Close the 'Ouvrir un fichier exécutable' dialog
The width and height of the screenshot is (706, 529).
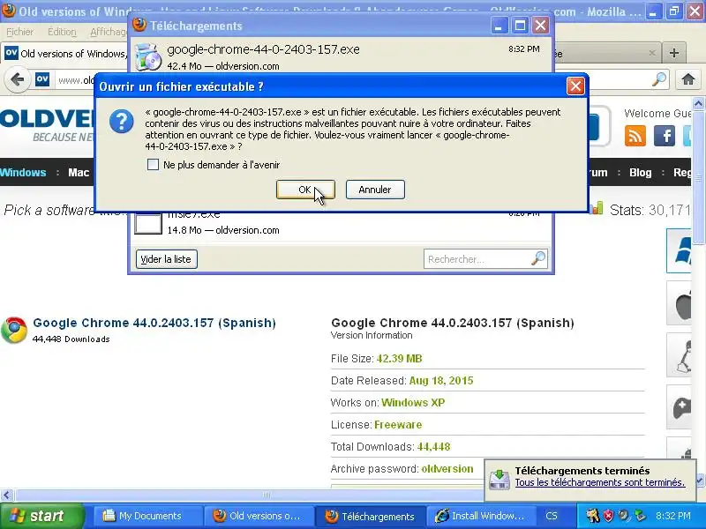click(x=575, y=86)
